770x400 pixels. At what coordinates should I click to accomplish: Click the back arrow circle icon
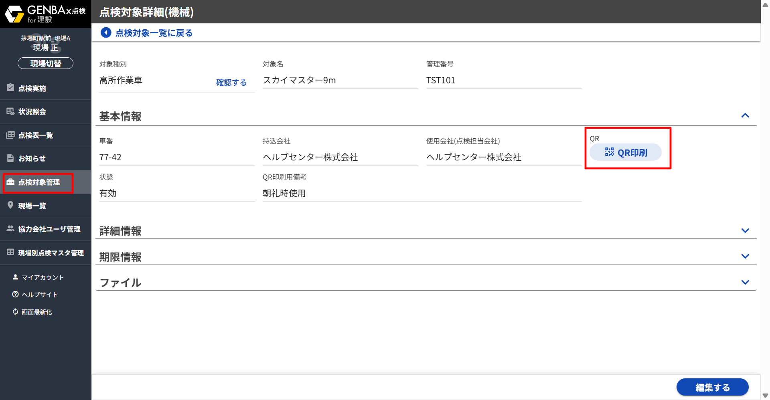(106, 32)
